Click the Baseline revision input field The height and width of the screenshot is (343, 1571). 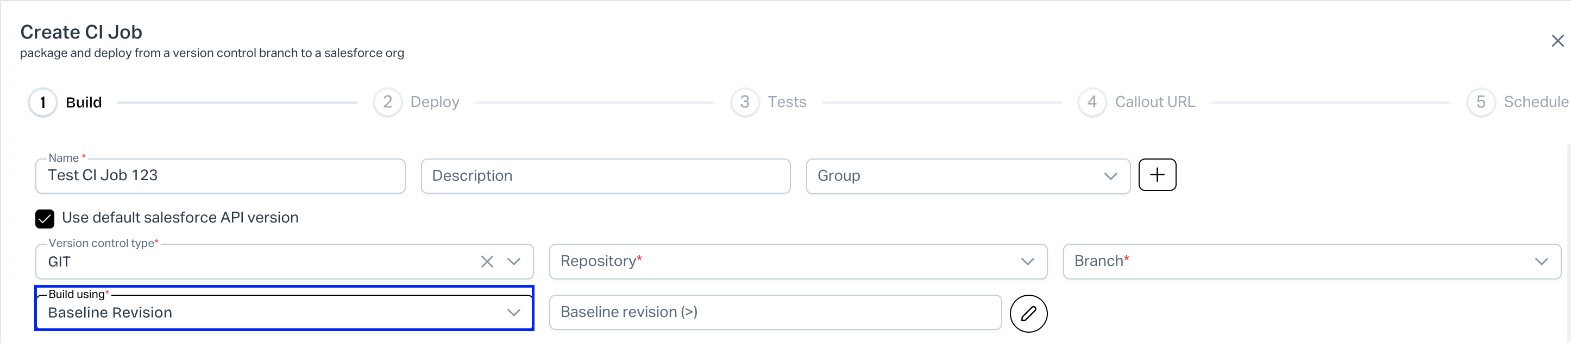775,313
